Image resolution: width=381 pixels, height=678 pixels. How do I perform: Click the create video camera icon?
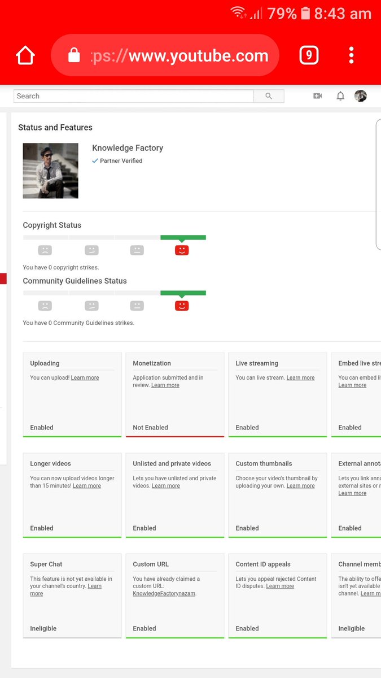coord(318,96)
